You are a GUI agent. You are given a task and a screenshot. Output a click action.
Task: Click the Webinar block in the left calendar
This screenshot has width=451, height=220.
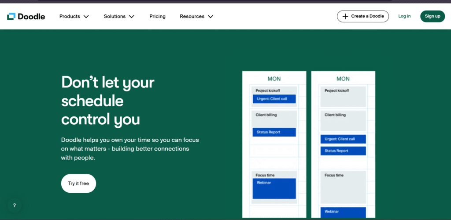pyautogui.click(x=274, y=188)
